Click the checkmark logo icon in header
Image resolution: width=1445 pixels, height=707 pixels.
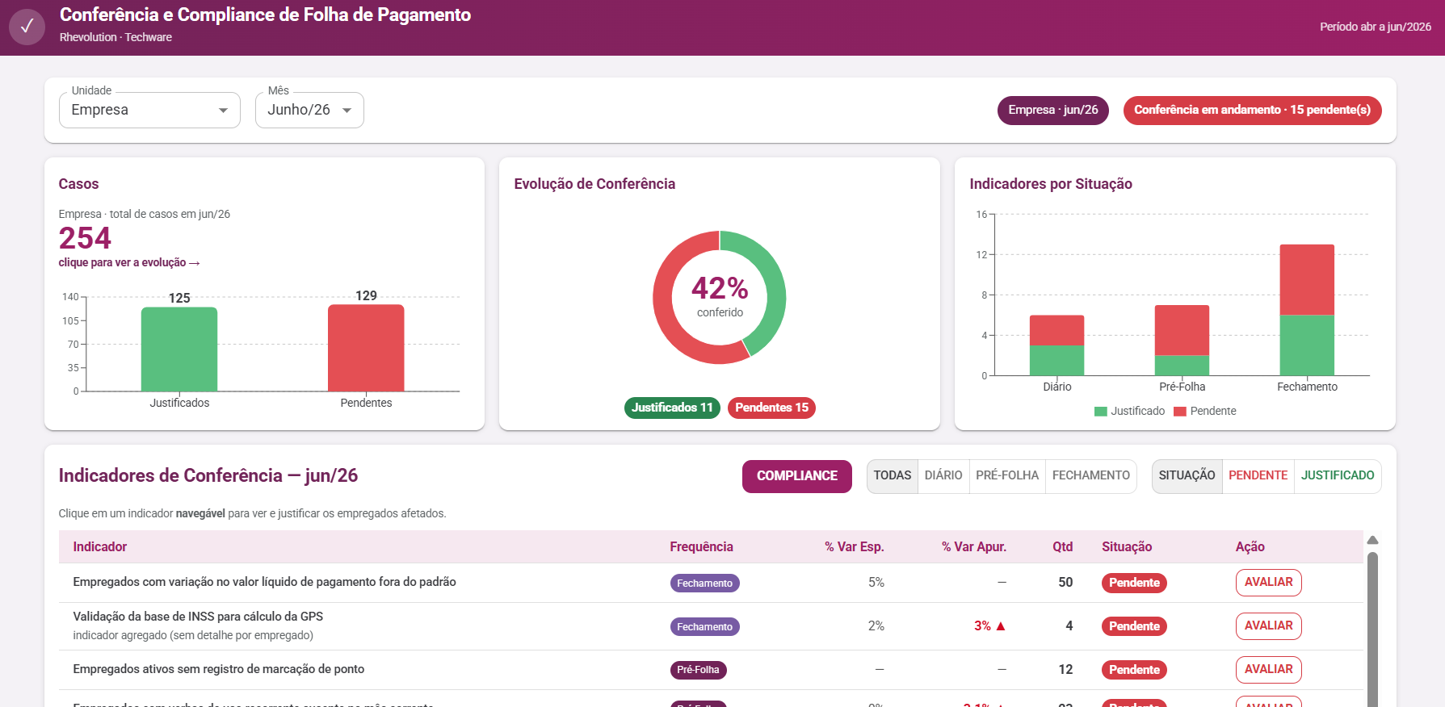point(27,27)
